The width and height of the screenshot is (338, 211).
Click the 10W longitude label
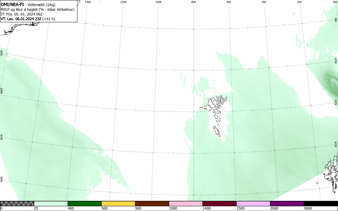[159, 2]
